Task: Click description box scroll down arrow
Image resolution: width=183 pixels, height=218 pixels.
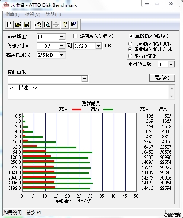Action: 172,96
